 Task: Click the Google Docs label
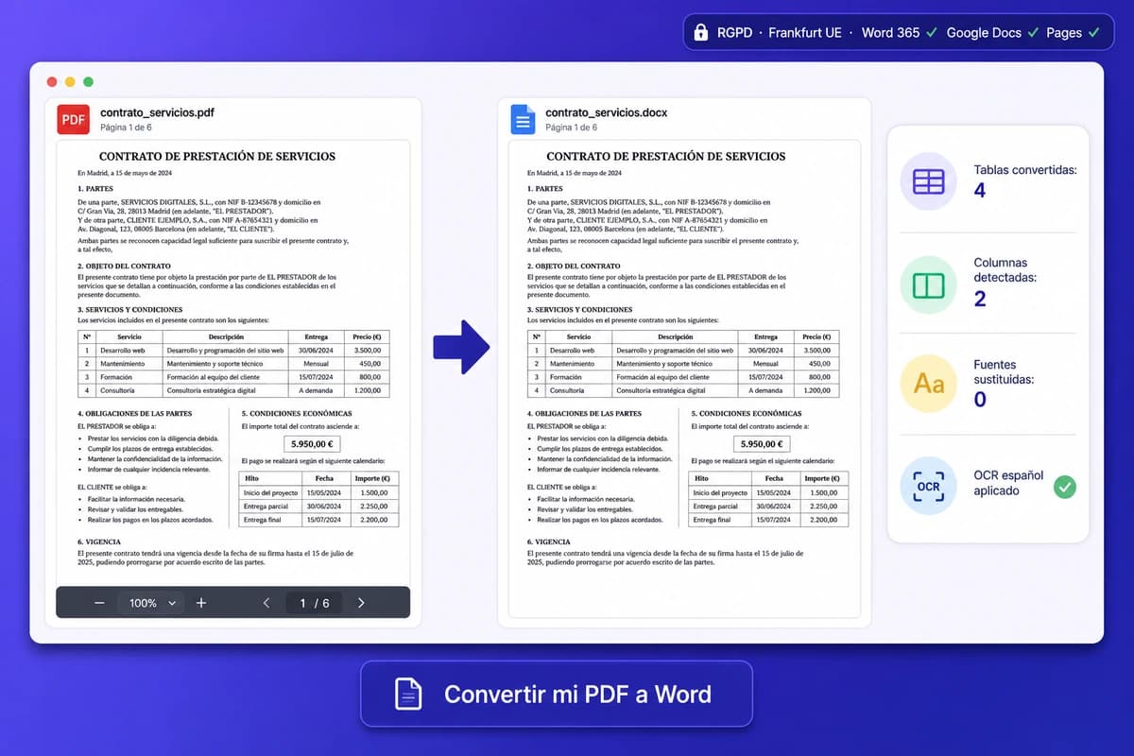coord(984,32)
